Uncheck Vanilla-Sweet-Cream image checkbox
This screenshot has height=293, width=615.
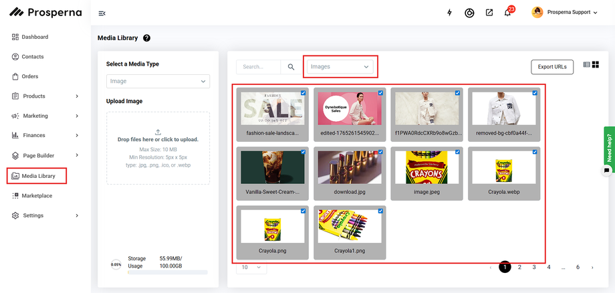click(303, 152)
